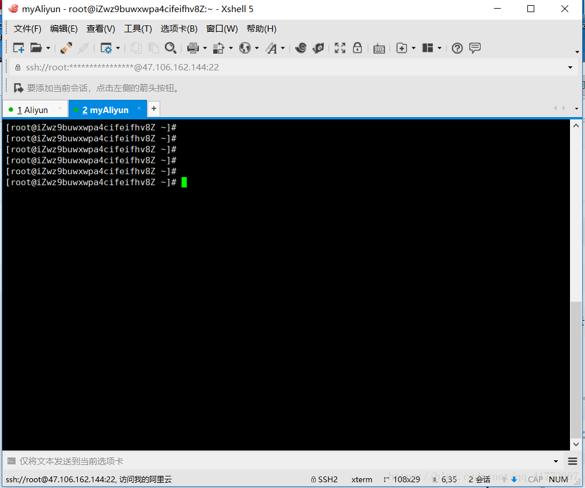Launch Xftp from the toolbar icon
The image size is (585, 488).
(301, 48)
